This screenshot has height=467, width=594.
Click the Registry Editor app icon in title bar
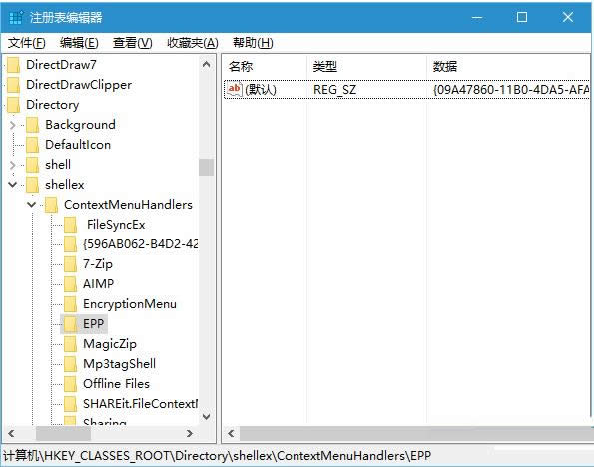coord(16,17)
